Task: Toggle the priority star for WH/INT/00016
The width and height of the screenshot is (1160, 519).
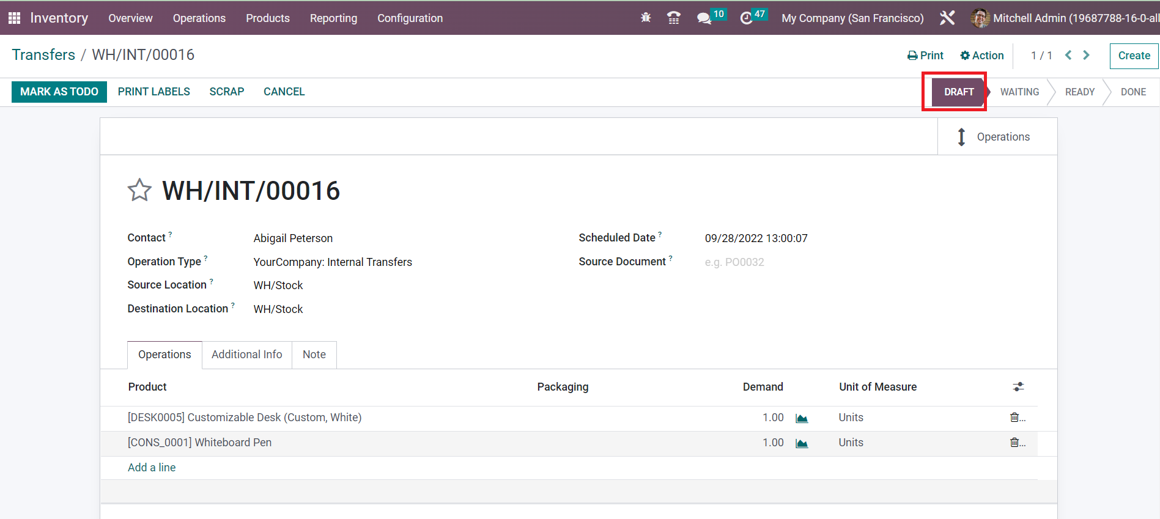Action: 139,190
